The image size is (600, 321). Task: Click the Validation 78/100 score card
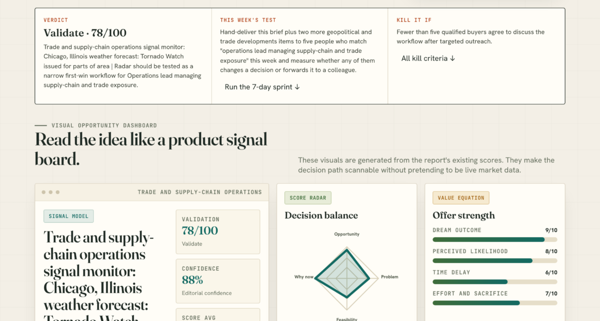click(218, 232)
